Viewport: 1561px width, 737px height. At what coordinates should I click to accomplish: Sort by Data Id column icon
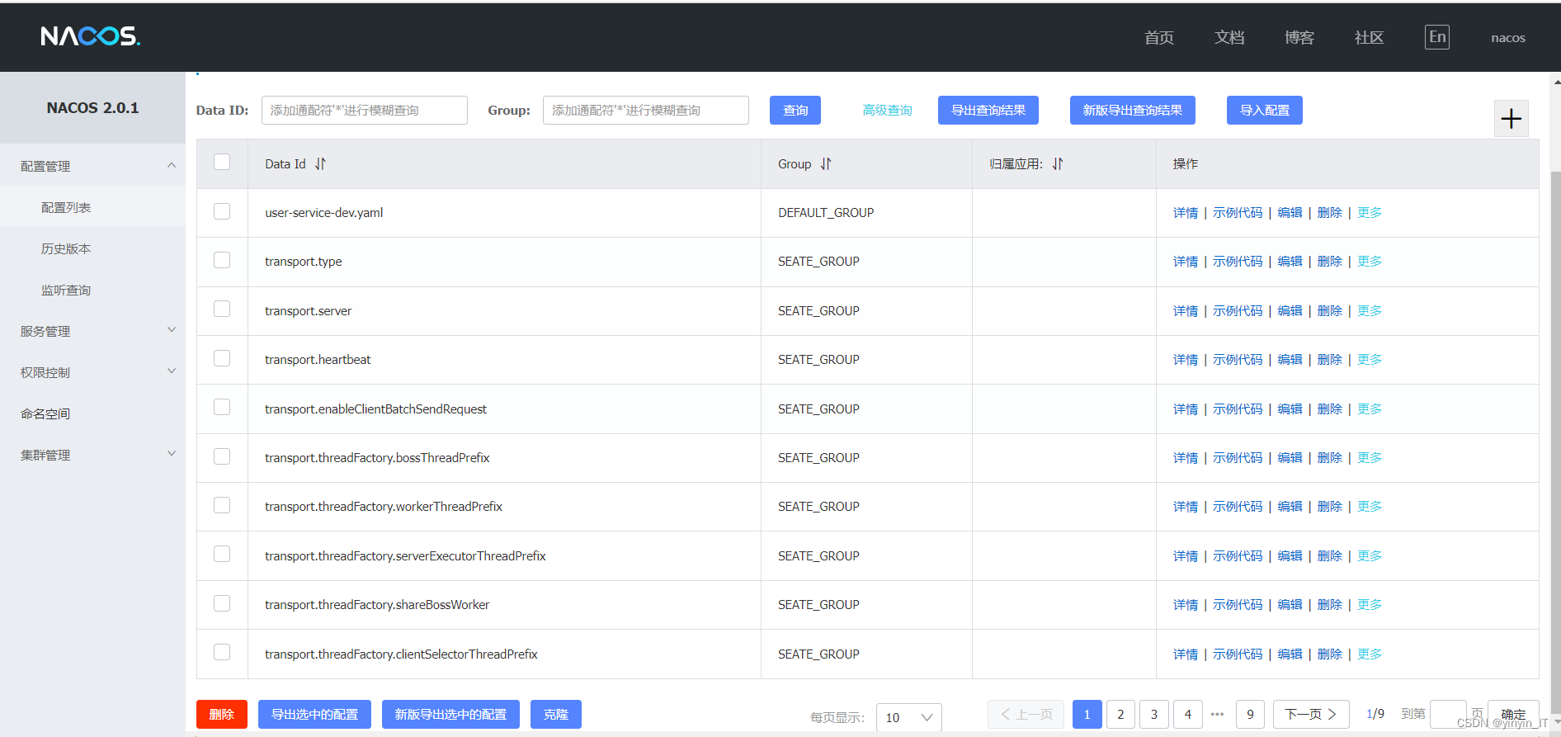coord(320,164)
